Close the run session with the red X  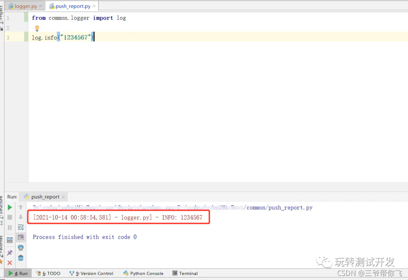(x=9, y=263)
